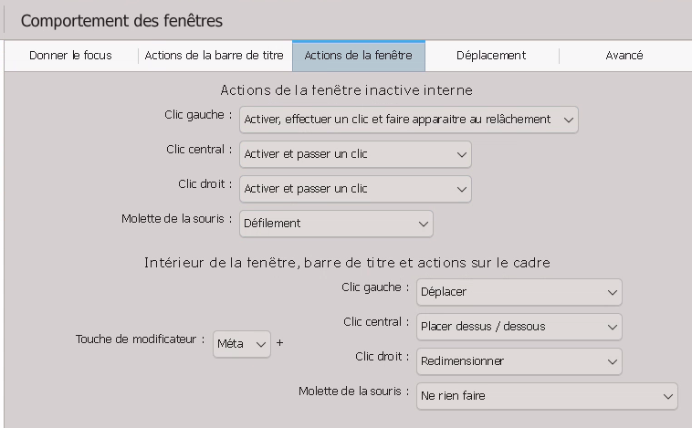Select the Actions de la fenêtre tab
Viewport: 692px width, 428px height.
(x=359, y=56)
